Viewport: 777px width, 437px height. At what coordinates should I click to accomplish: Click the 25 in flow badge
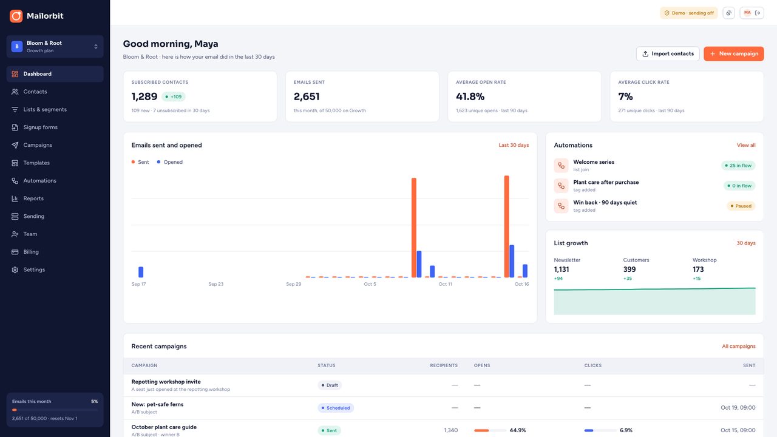point(738,165)
